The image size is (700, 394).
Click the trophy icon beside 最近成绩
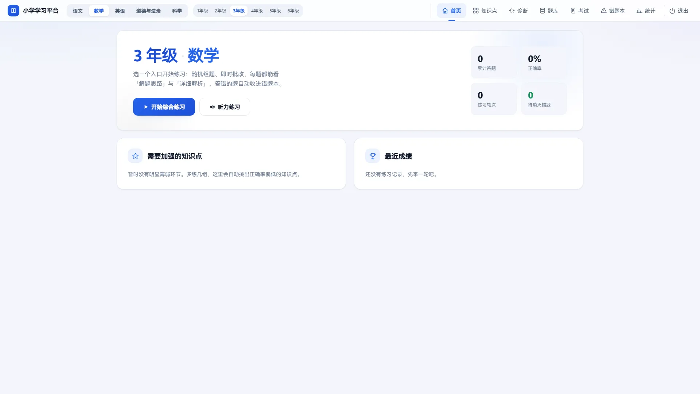click(x=373, y=156)
